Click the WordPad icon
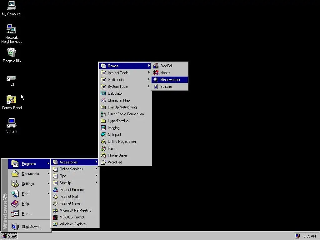Viewport: 320px width, 240px height. click(103, 162)
